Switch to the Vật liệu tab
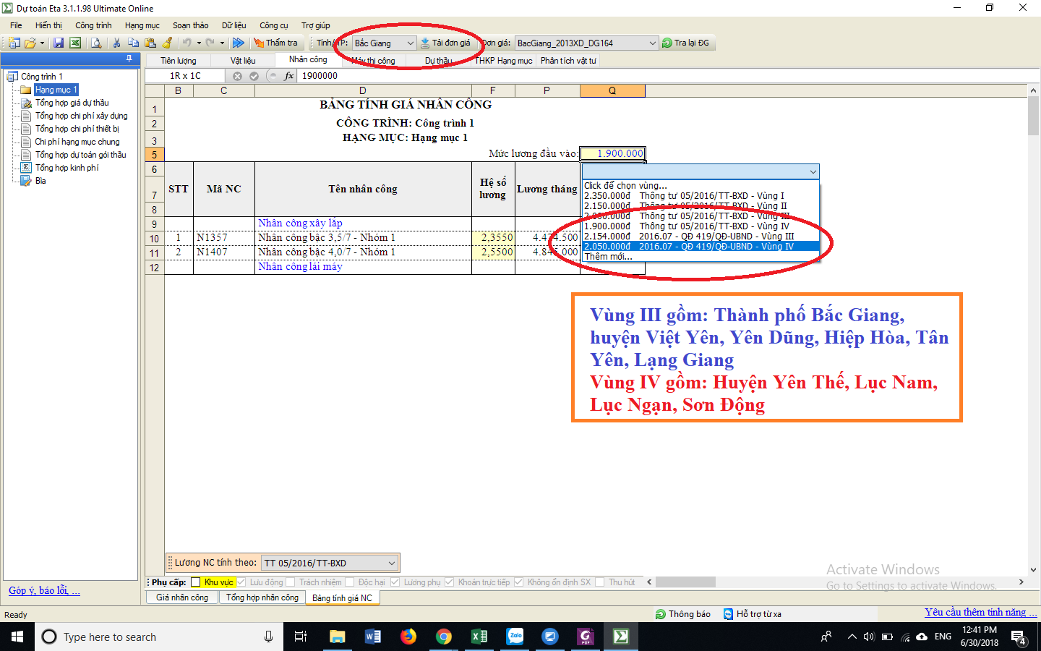1041x651 pixels. 243,61
